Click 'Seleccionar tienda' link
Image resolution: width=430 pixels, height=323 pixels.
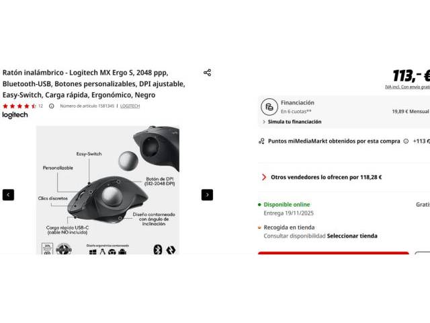(352, 236)
